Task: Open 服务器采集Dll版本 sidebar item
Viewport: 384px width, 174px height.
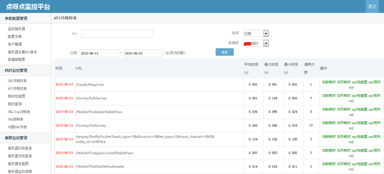Action: 22,52
